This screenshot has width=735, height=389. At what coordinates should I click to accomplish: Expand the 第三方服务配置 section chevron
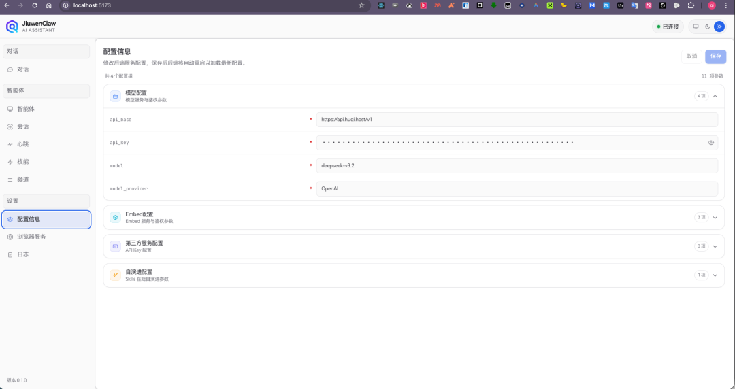click(715, 246)
